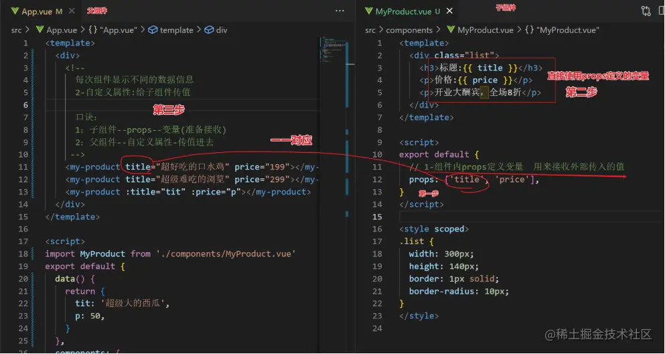Click the "p: 50," line in App.vue

90,316
